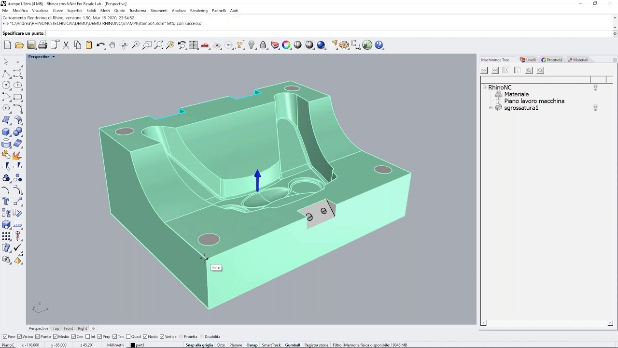The width and height of the screenshot is (618, 348).
Task: Toggle the Nodo osnap checkbox
Action: [145, 336]
